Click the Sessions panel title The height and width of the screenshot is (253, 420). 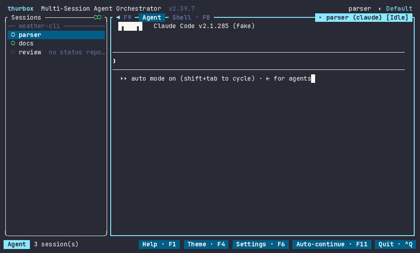point(26,18)
